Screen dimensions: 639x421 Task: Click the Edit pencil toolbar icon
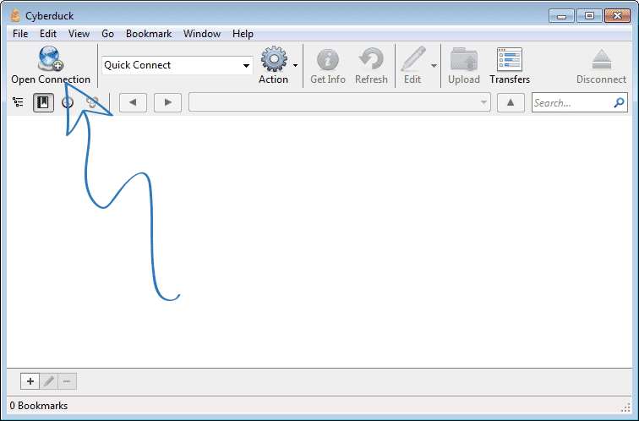click(x=412, y=59)
